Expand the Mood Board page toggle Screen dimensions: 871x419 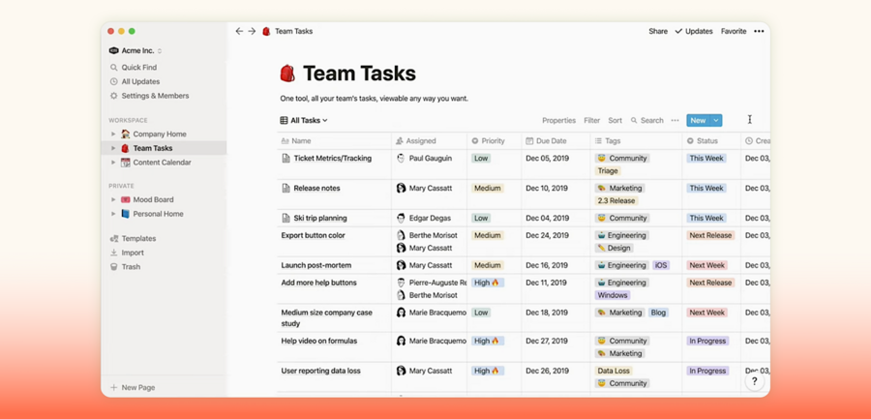(113, 199)
